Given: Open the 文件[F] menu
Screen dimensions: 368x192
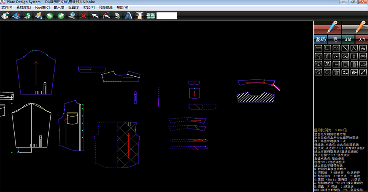Looking at the screenshot, I should tap(7, 8).
